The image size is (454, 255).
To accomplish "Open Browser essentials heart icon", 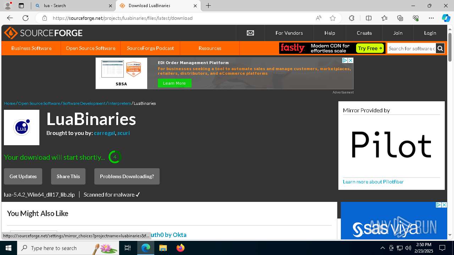I will click(416, 18).
